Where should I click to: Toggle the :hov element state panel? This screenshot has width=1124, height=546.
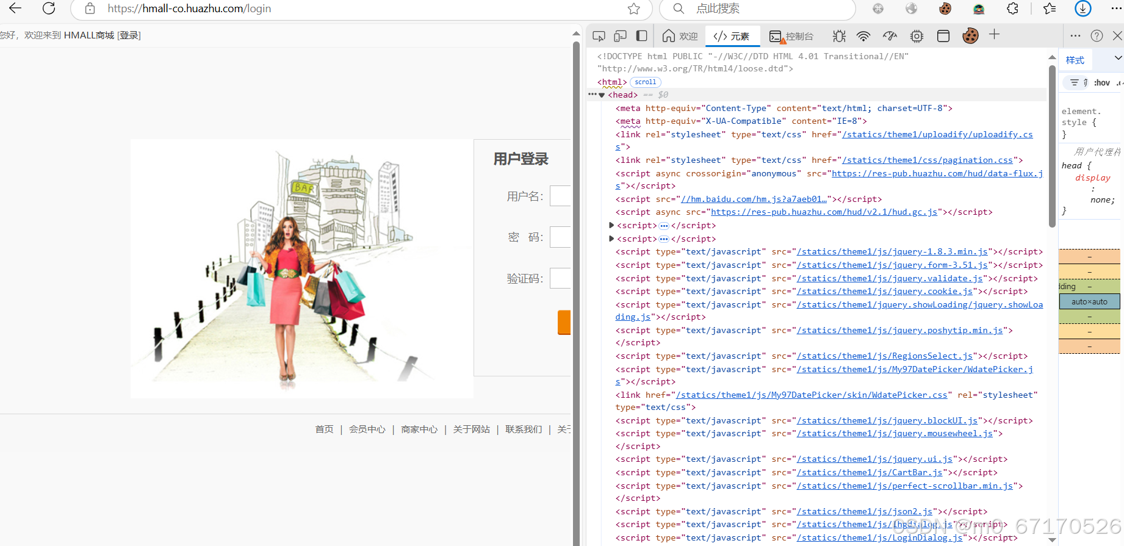1102,82
